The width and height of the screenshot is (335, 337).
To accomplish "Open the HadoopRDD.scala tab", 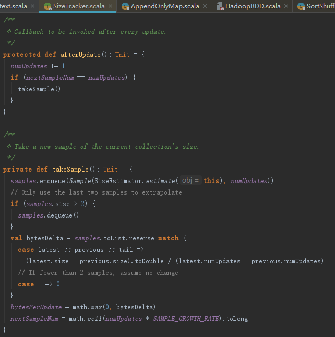I will click(x=253, y=6).
